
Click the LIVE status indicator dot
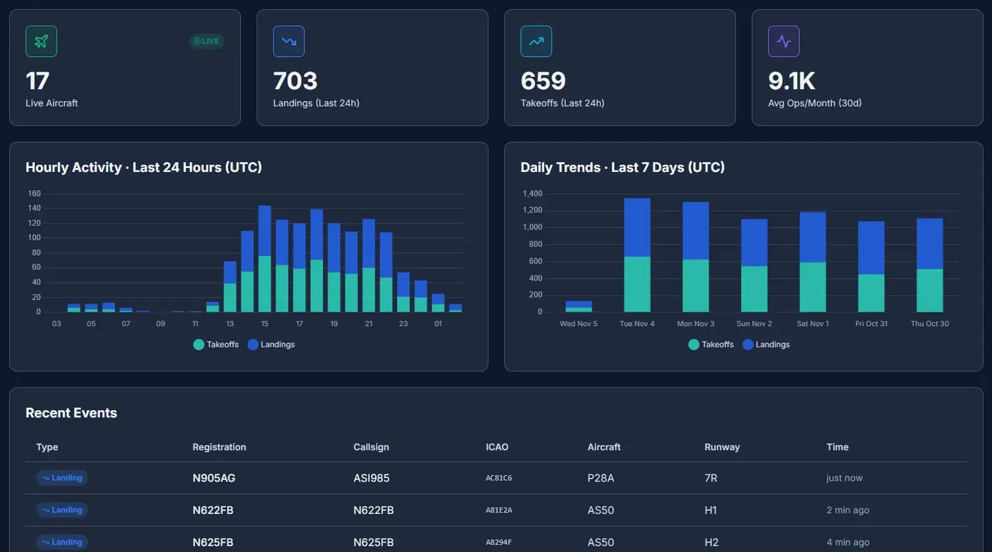(x=196, y=41)
